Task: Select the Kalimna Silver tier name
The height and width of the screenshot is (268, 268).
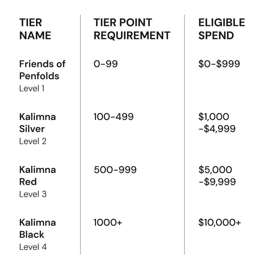Action: [37, 122]
